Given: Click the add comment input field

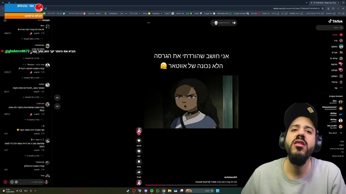Looking at the screenshot, I should (26, 182).
